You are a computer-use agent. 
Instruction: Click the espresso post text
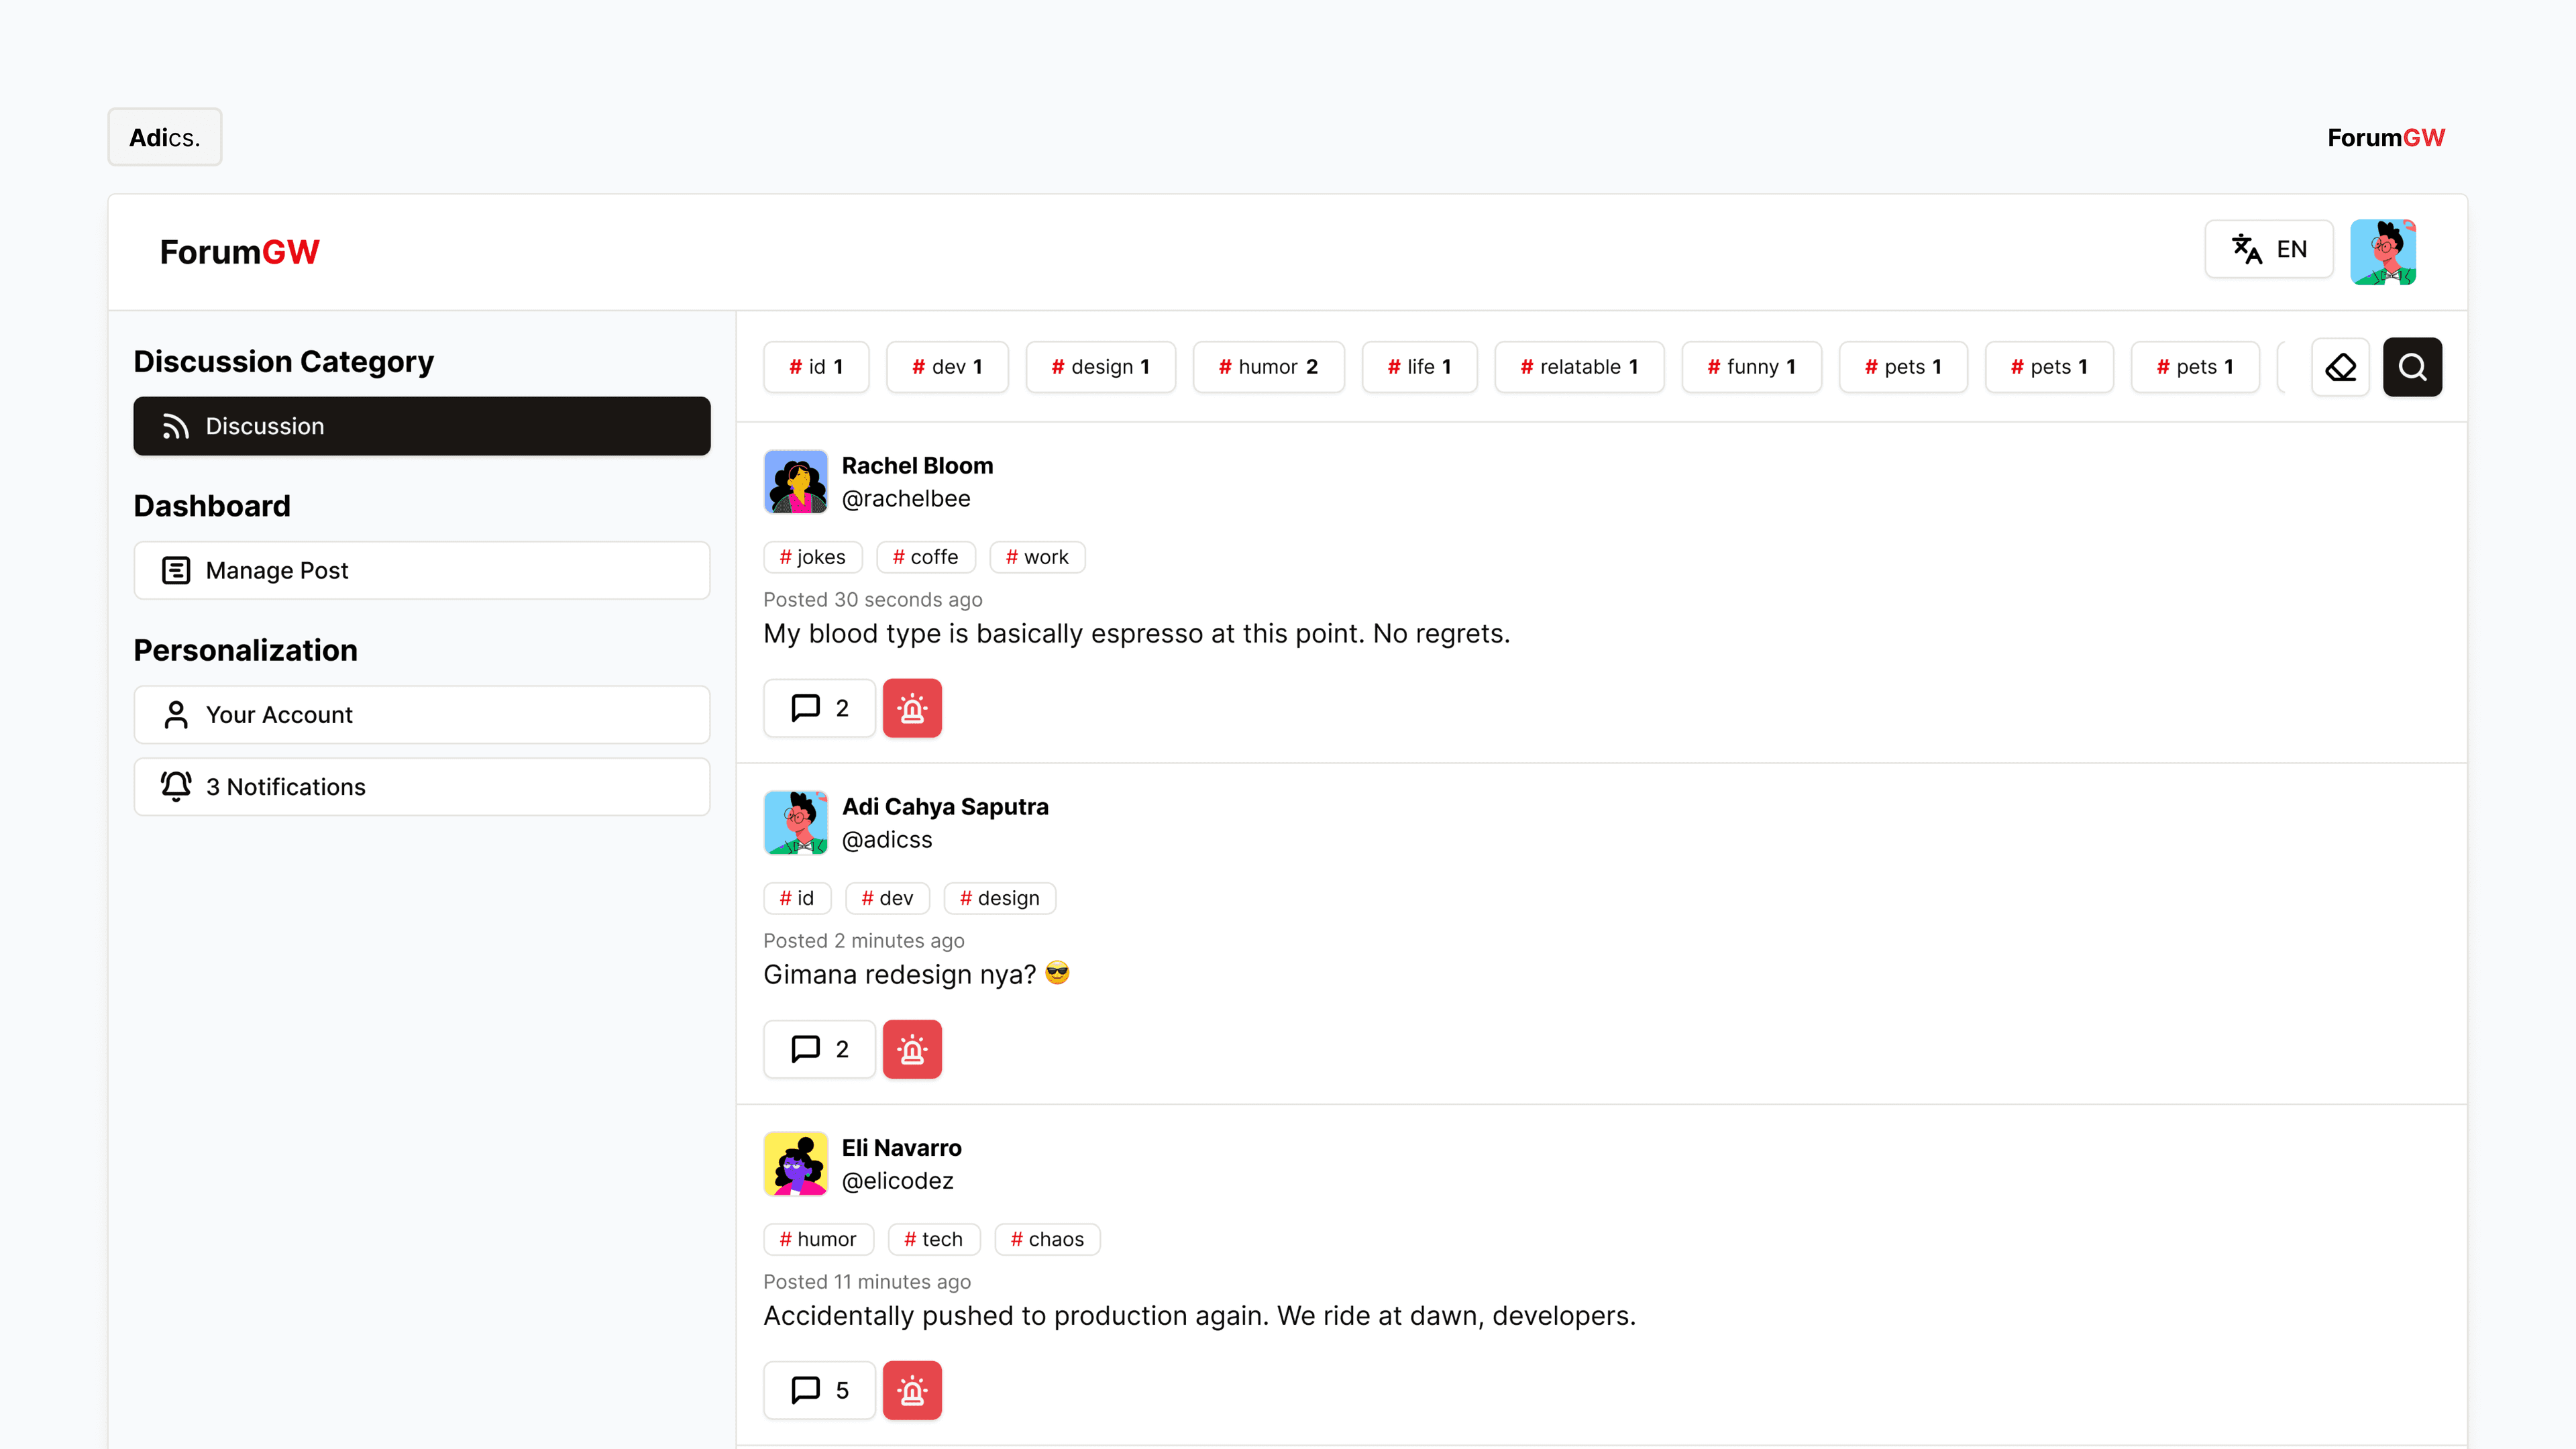point(1136,634)
